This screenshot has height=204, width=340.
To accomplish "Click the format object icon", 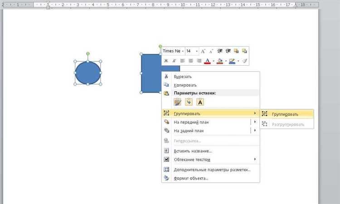I will click(x=166, y=178).
